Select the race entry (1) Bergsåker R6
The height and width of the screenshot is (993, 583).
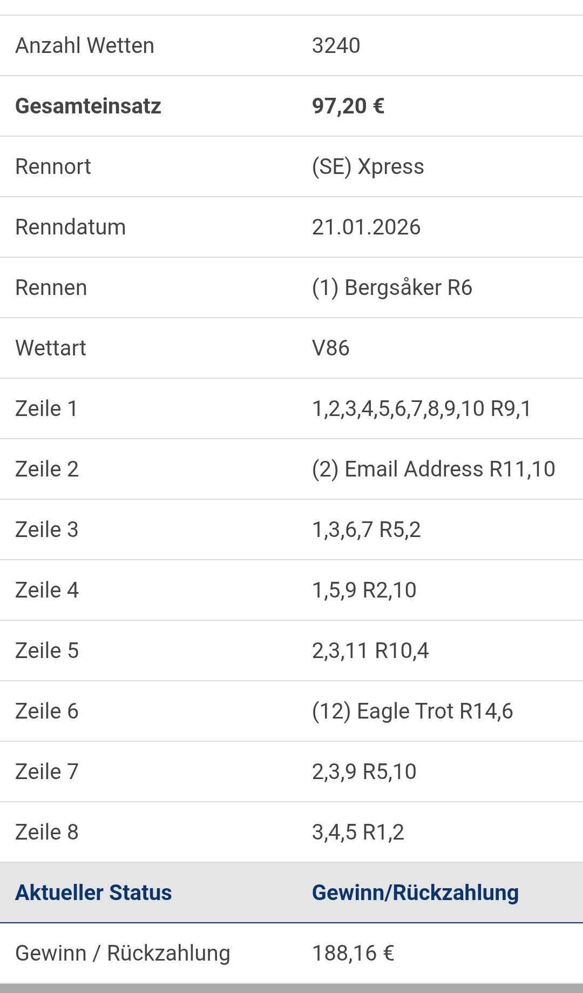coord(392,288)
